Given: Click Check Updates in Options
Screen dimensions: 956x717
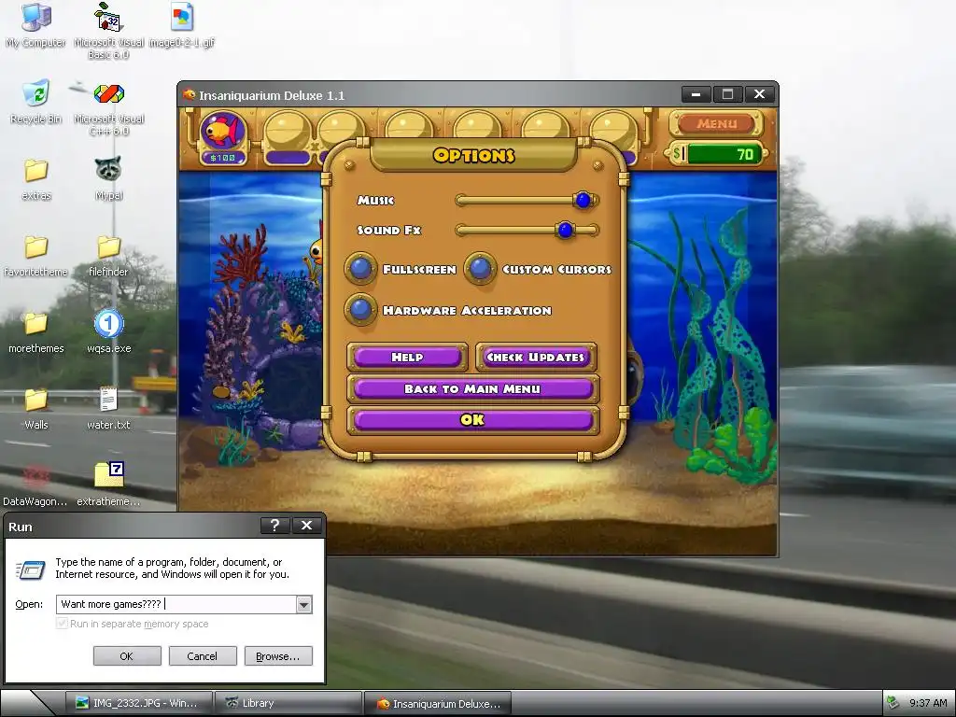Looking at the screenshot, I should pyautogui.click(x=535, y=358).
